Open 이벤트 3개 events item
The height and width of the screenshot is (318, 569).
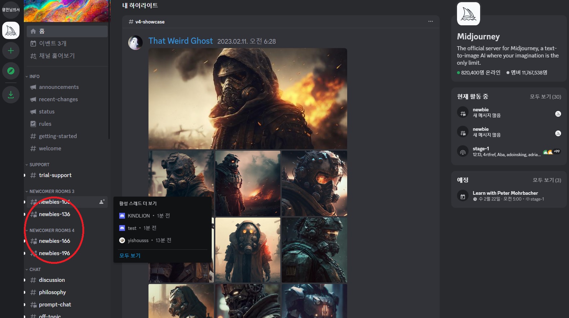click(67, 43)
